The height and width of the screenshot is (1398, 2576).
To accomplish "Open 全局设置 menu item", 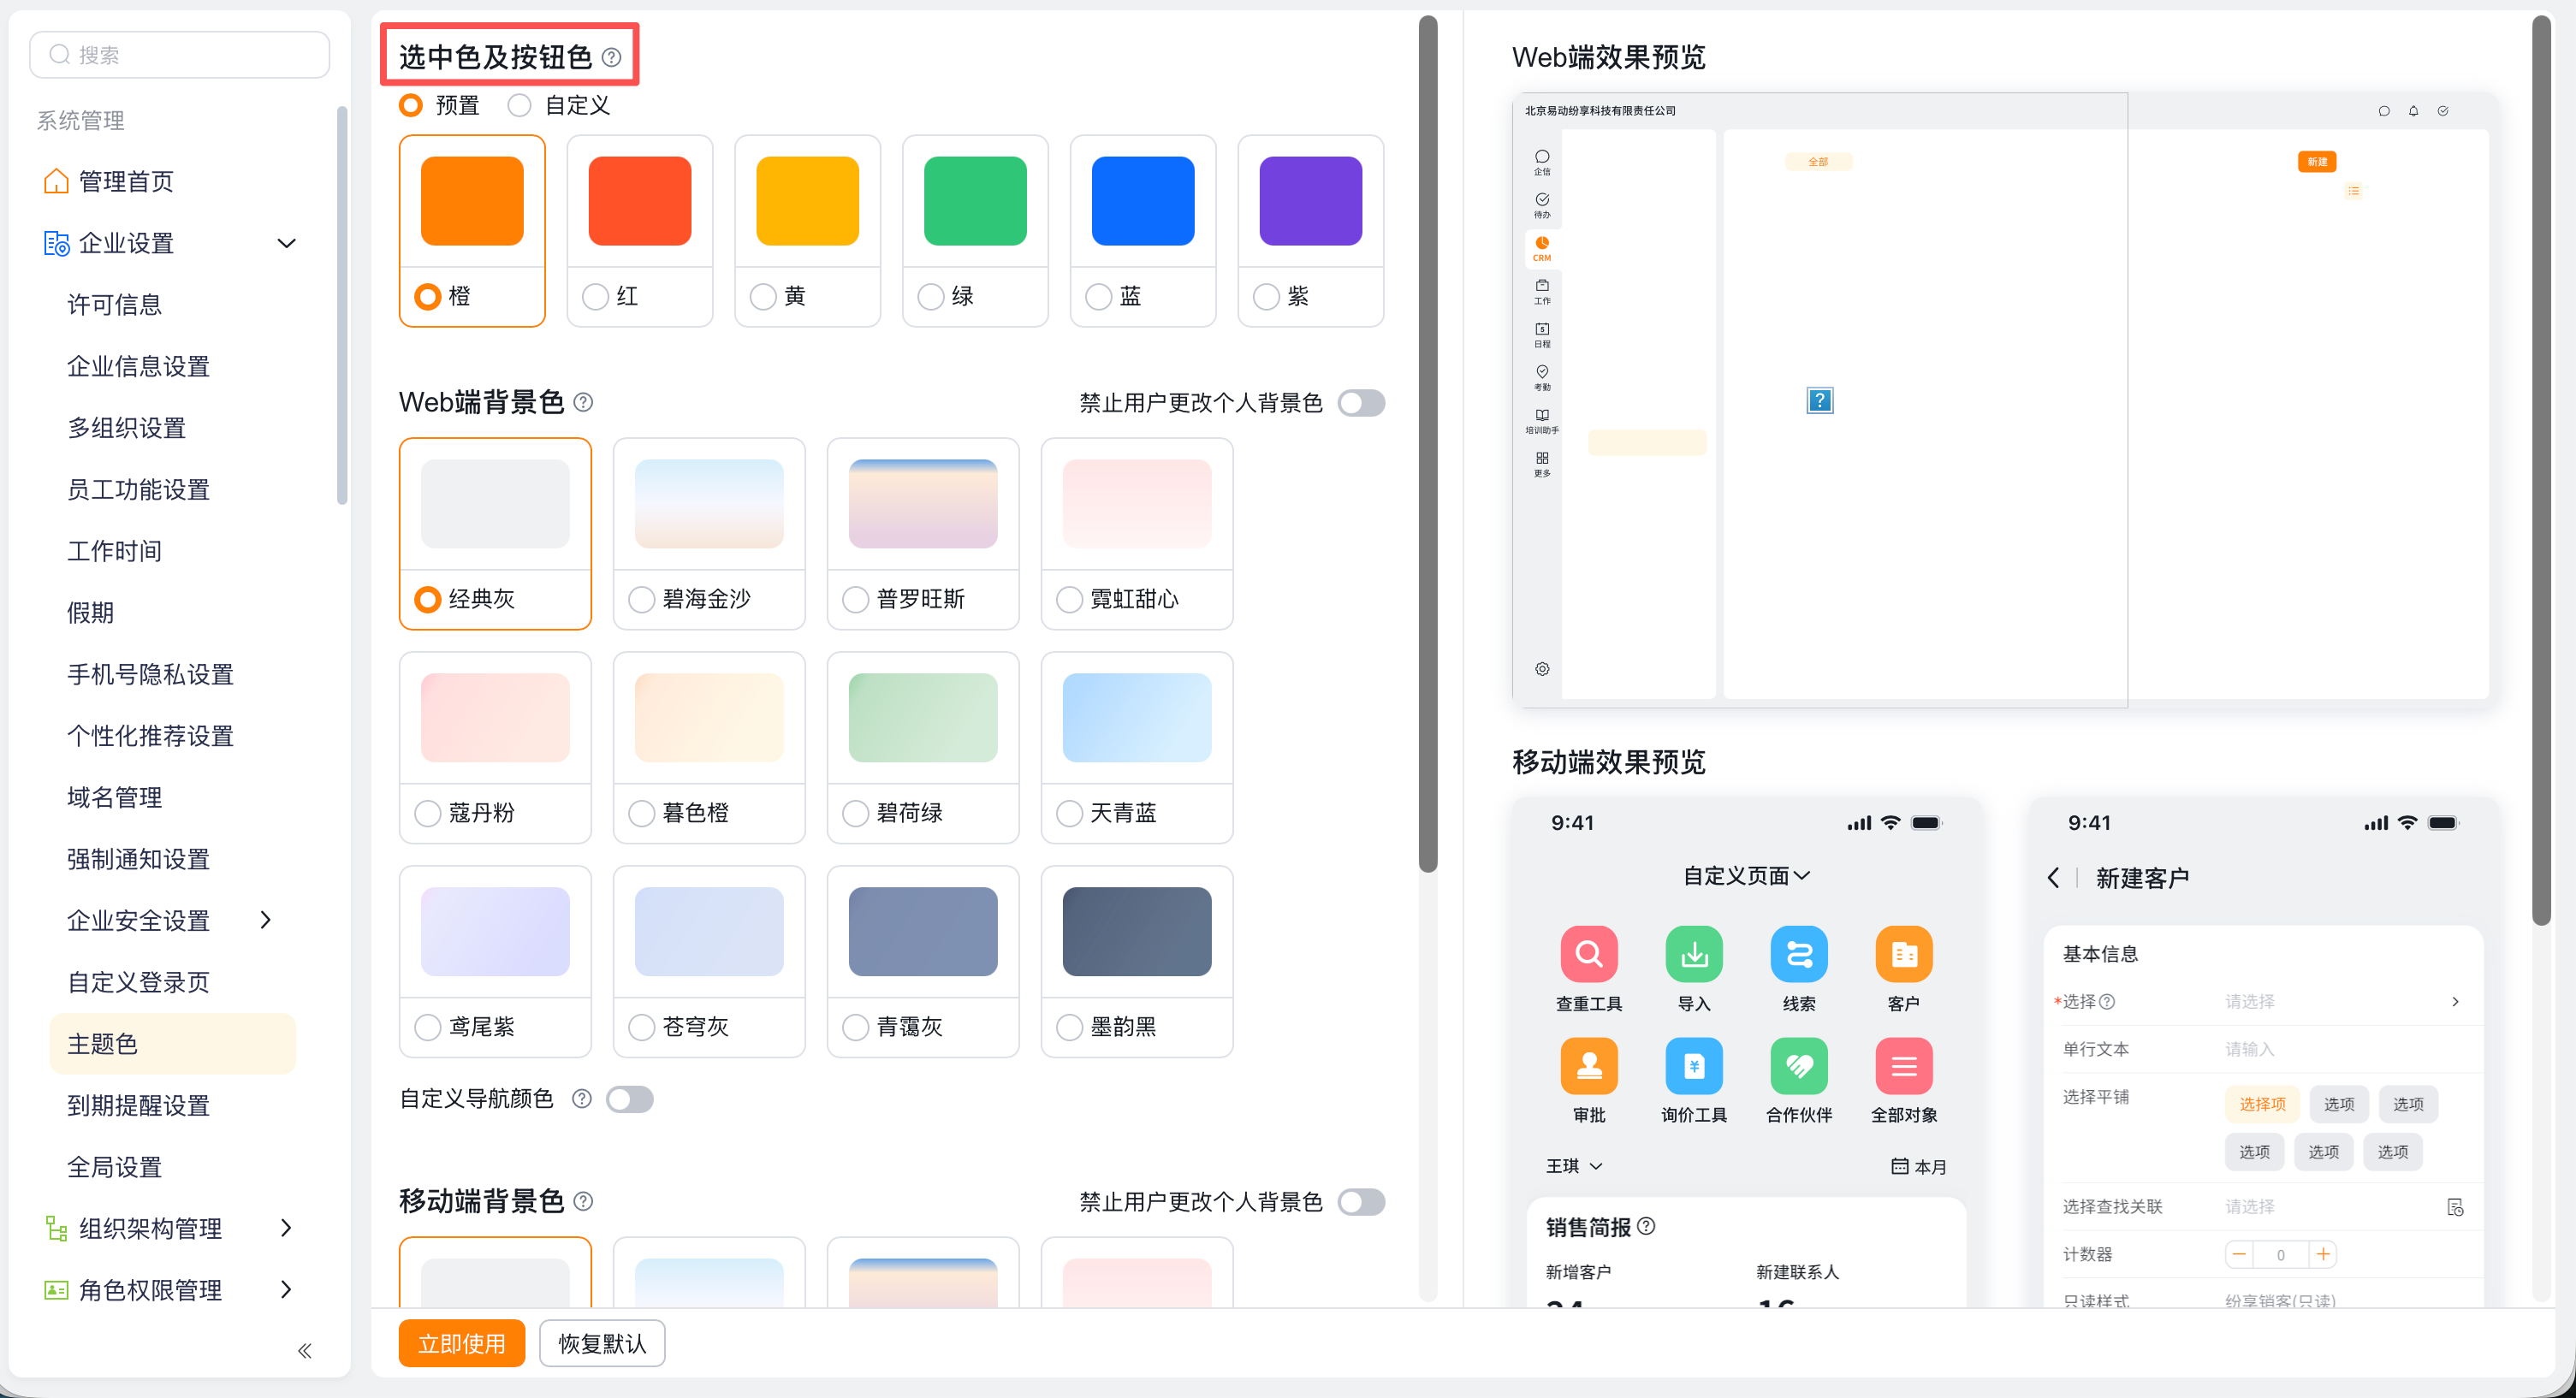I will (x=114, y=1167).
